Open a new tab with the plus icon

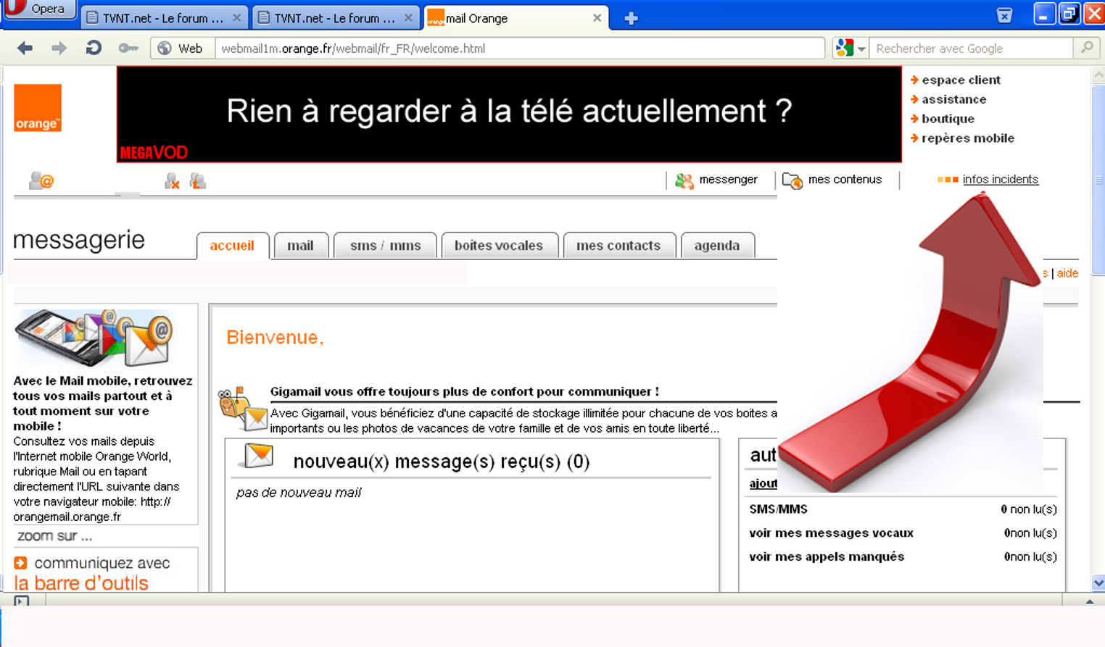click(631, 19)
